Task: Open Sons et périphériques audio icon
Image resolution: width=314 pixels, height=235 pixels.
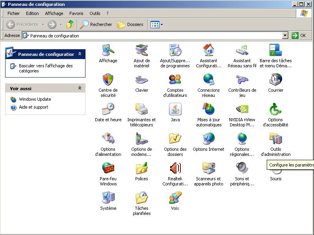Action: click(242, 168)
